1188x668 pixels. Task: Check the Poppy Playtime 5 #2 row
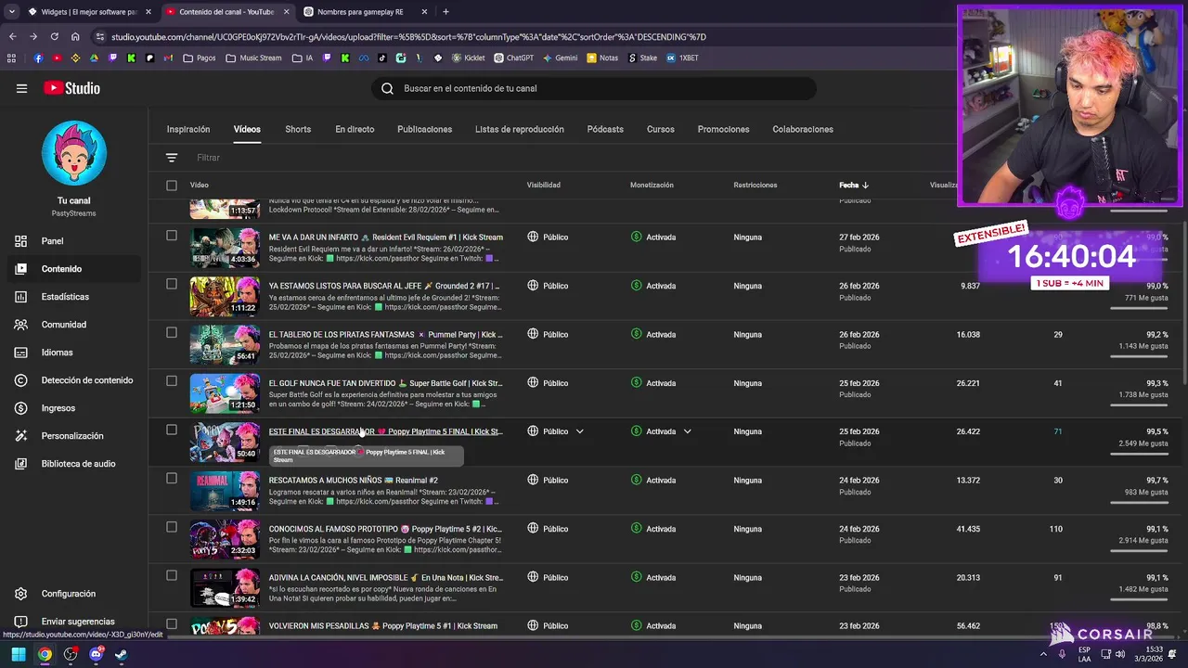coord(171,527)
